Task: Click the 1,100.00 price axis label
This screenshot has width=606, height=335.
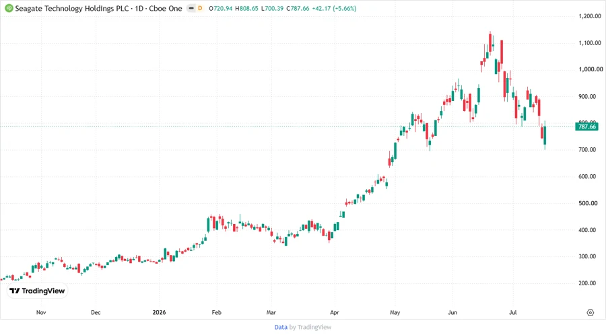Action: [x=590, y=43]
